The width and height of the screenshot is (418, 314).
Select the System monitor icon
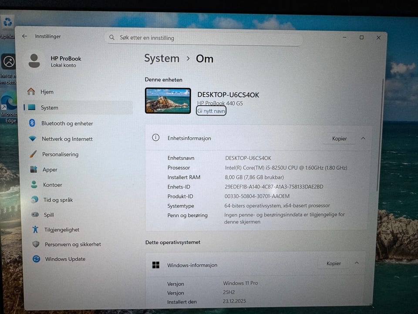pyautogui.click(x=32, y=107)
